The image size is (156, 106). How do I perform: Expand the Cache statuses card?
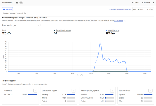tap(150, 90)
